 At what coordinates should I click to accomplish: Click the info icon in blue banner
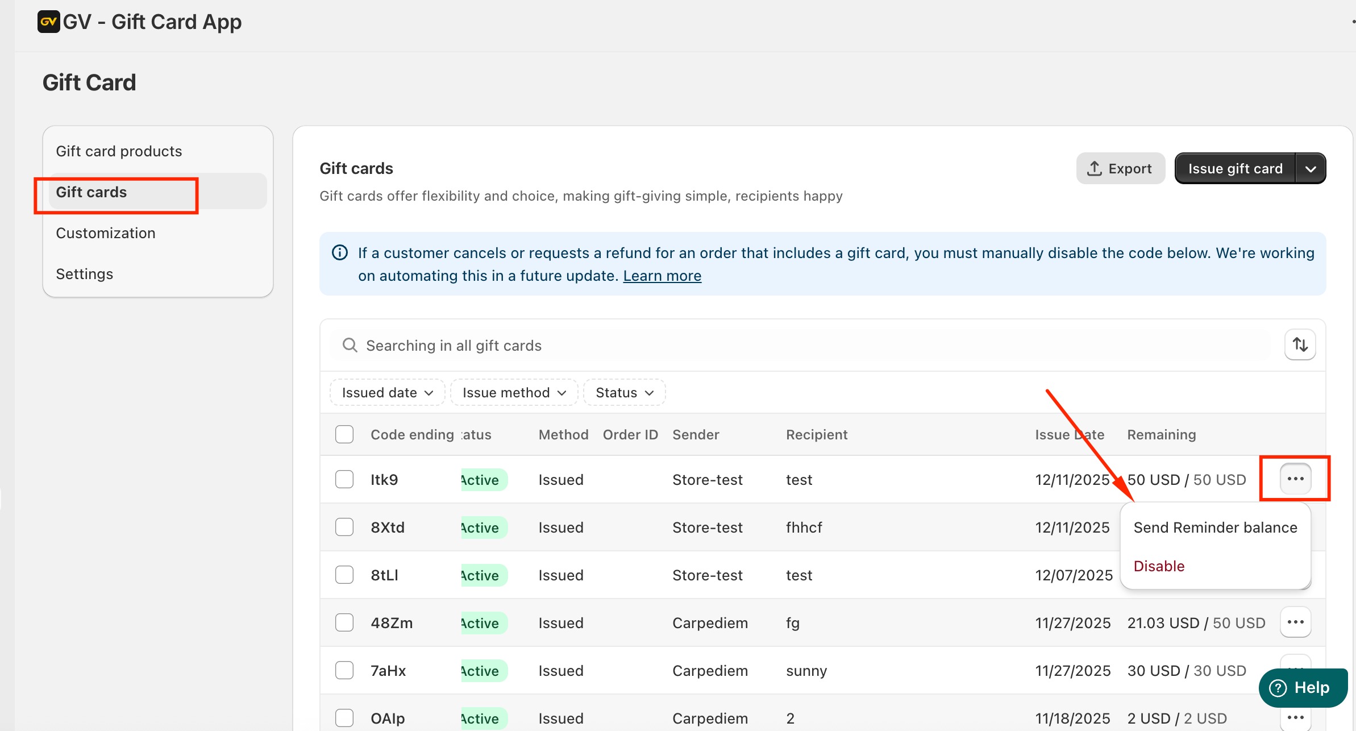click(x=340, y=252)
